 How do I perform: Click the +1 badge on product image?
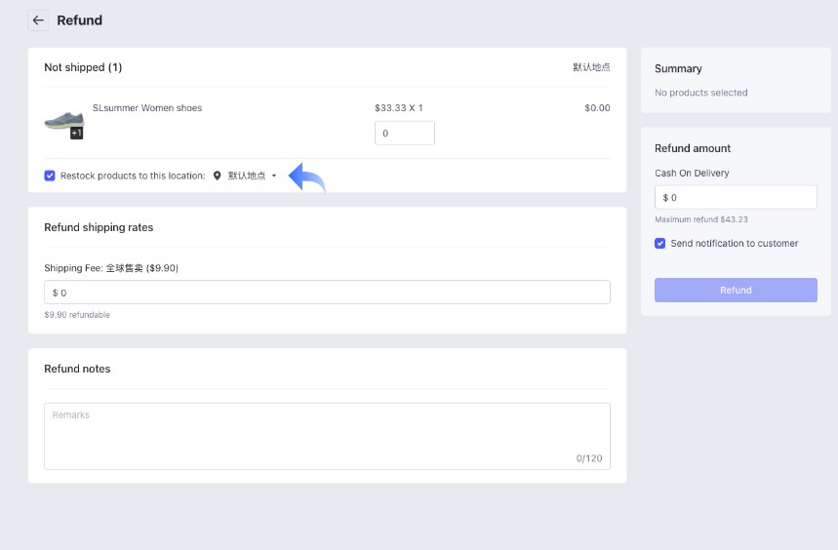[76, 133]
